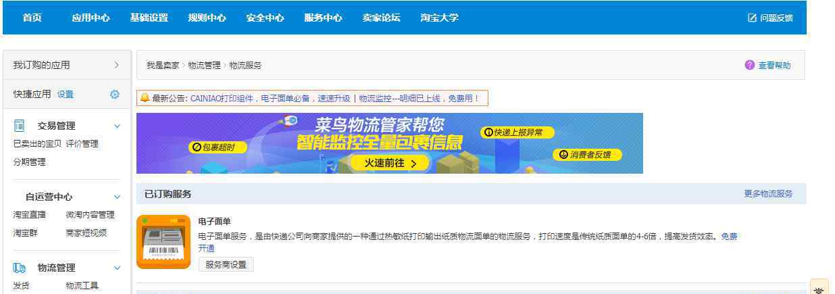Click the 物流管理 breadcrumb
The width and height of the screenshot is (835, 294).
[204, 66]
